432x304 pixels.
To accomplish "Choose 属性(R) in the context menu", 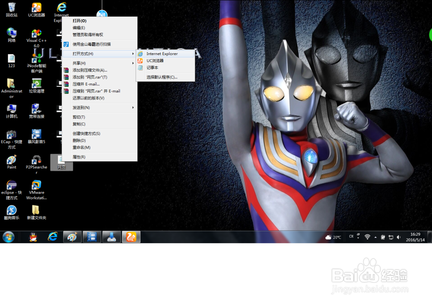I will [x=100, y=157].
